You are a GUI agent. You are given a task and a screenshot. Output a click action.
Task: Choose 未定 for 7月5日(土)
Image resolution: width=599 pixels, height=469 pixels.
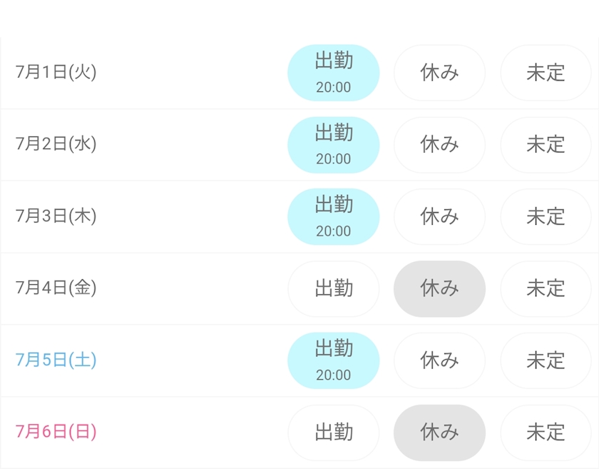pos(546,360)
